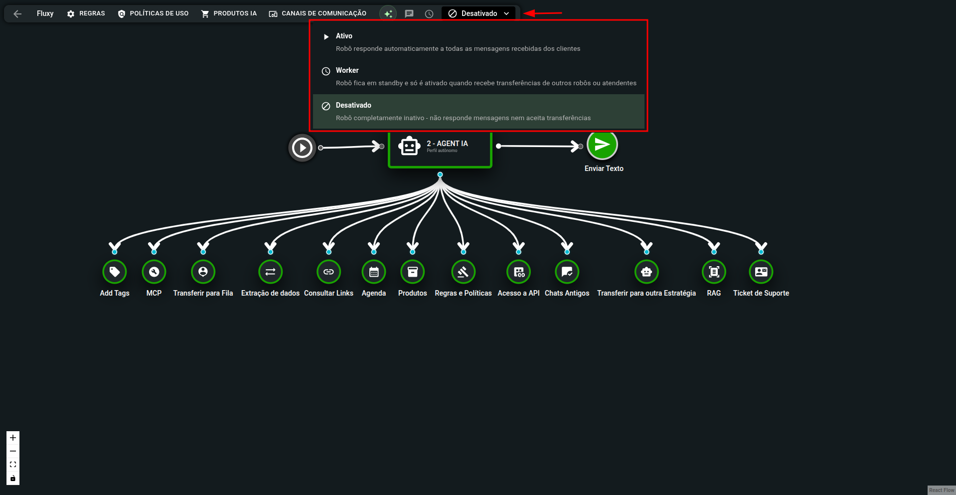
Task: Select the Consultar Links node icon
Action: 328,272
